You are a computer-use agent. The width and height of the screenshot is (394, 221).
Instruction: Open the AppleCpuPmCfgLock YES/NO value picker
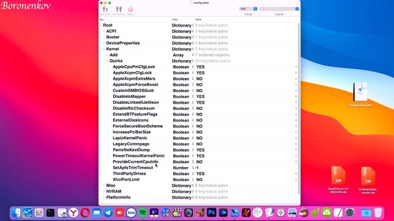[296, 67]
